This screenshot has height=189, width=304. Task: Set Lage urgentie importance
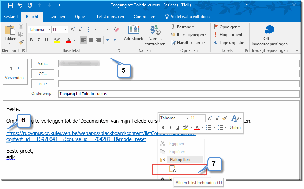(229, 43)
